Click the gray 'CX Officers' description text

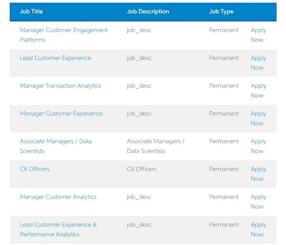point(141,169)
